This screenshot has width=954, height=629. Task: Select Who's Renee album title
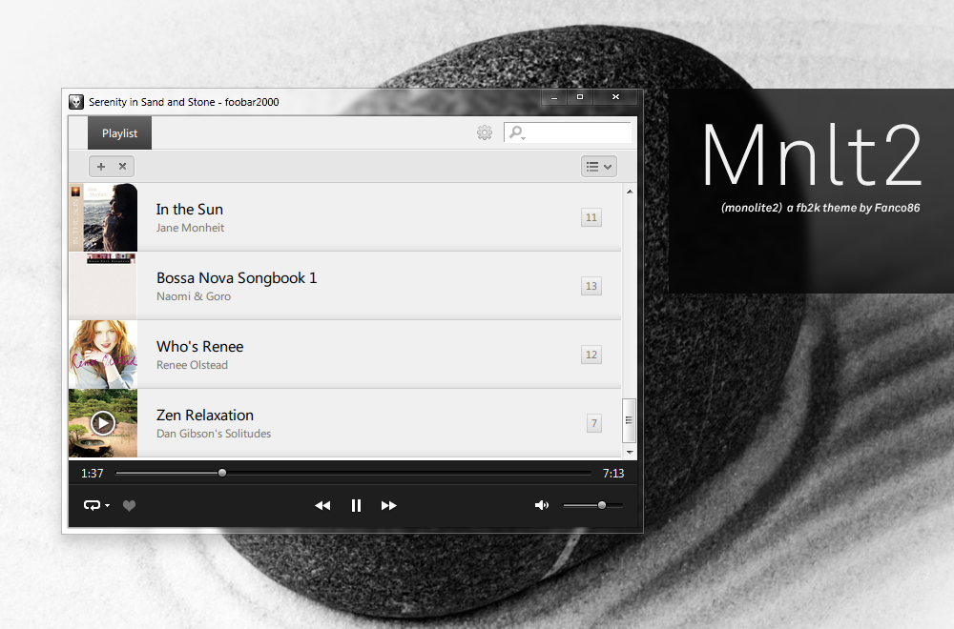199,346
